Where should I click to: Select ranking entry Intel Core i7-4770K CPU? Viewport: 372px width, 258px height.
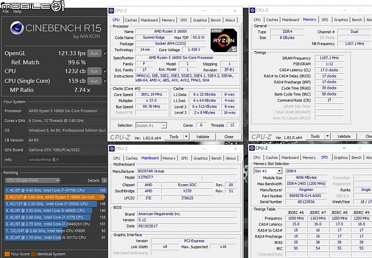(x=55, y=190)
